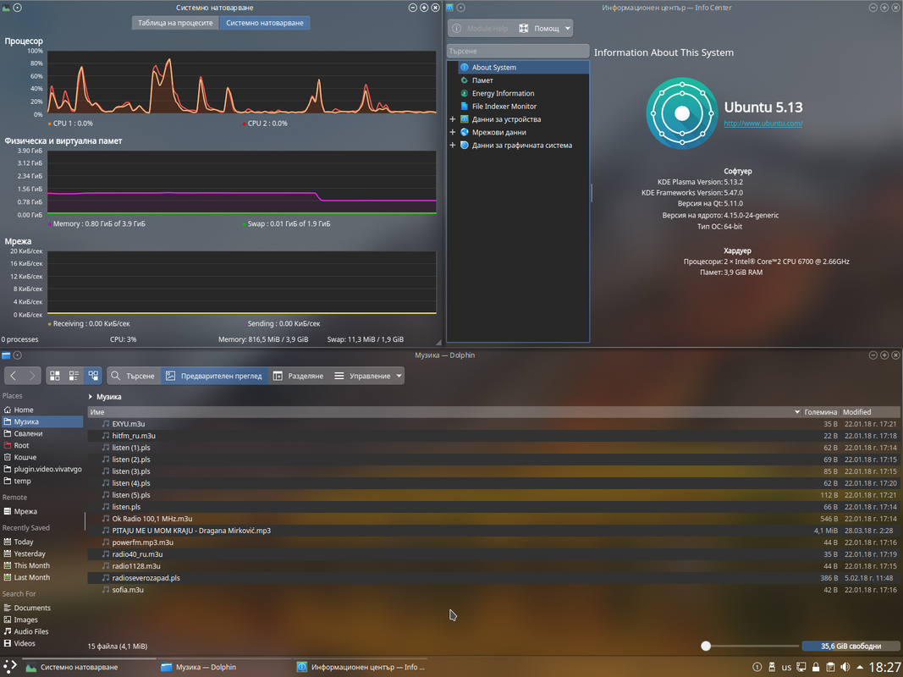This screenshot has width=903, height=677.
Task: Select listen (3).pls file
Action: tap(130, 471)
